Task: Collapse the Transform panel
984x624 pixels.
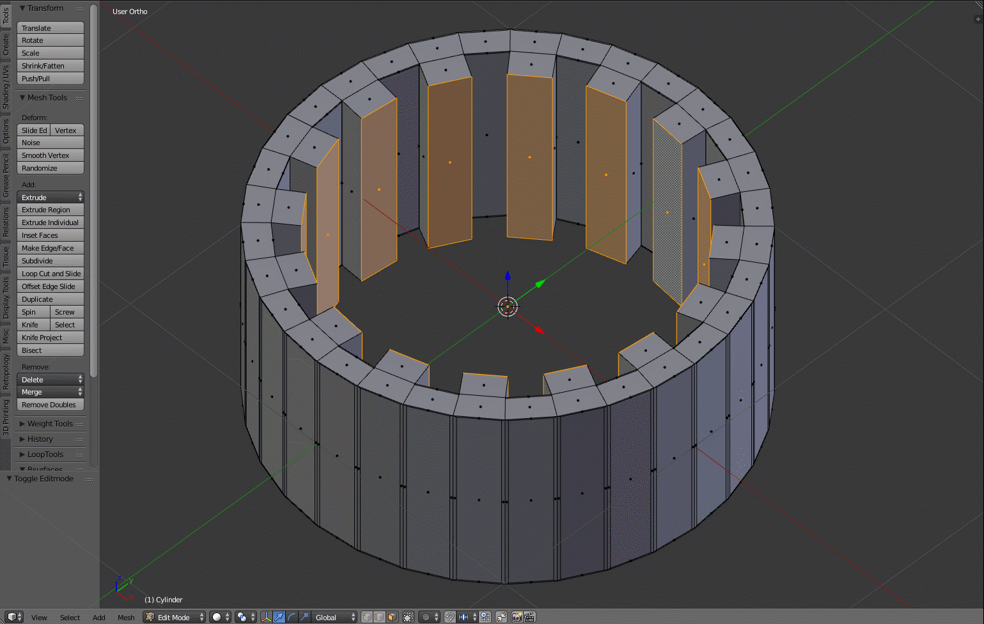Action: tap(23, 8)
